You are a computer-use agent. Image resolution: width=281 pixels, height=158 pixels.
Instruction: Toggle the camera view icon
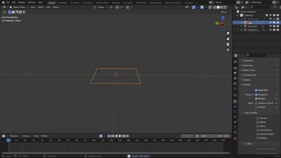click(228, 44)
